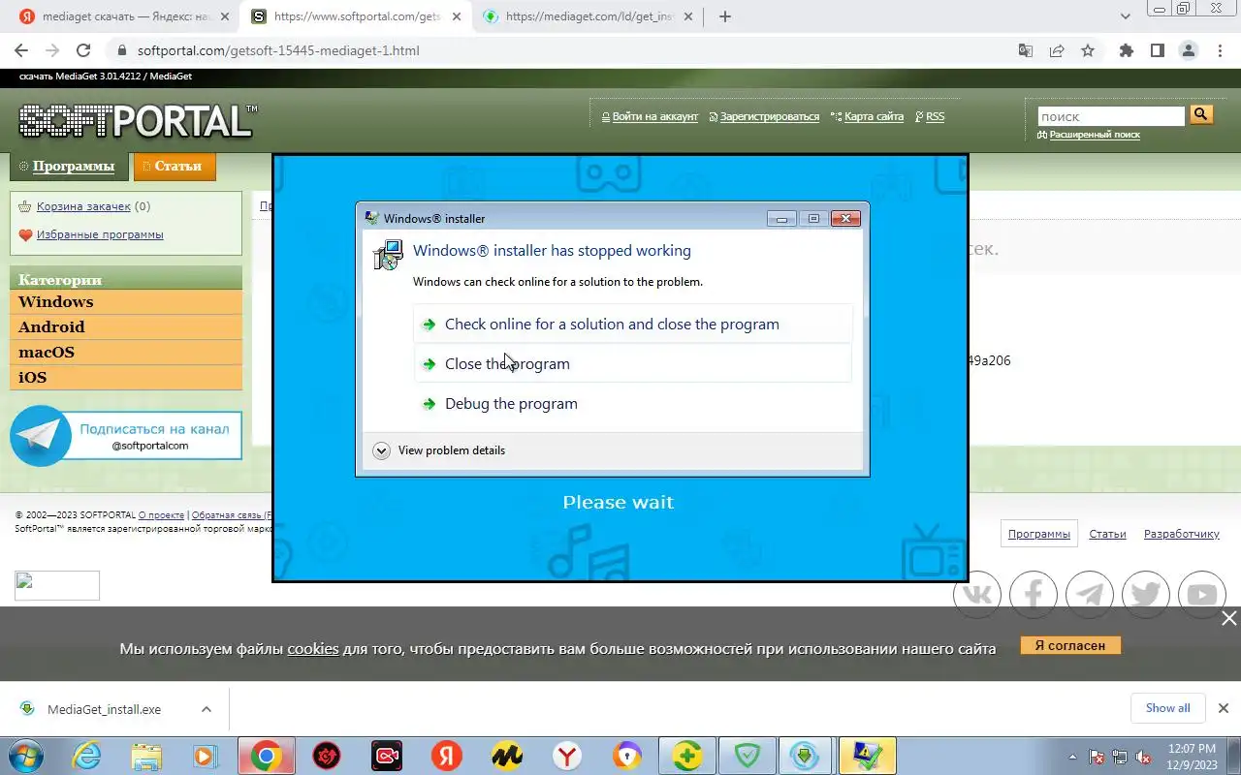Screen dimensions: 1241x775
Task: Close the cookie banner with X
Action: coord(1228,618)
